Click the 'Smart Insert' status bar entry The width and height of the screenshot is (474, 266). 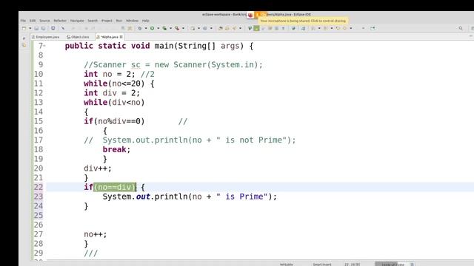[322, 265]
